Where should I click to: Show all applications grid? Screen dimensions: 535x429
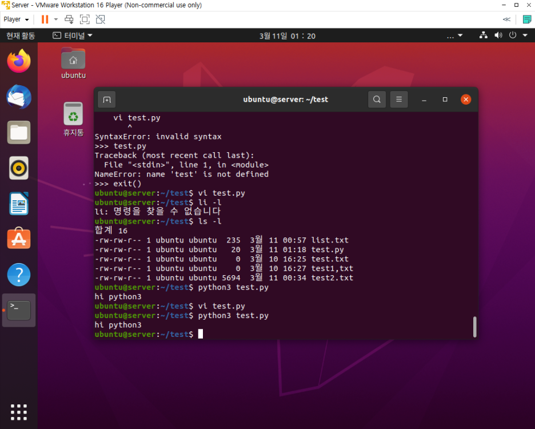click(x=19, y=412)
